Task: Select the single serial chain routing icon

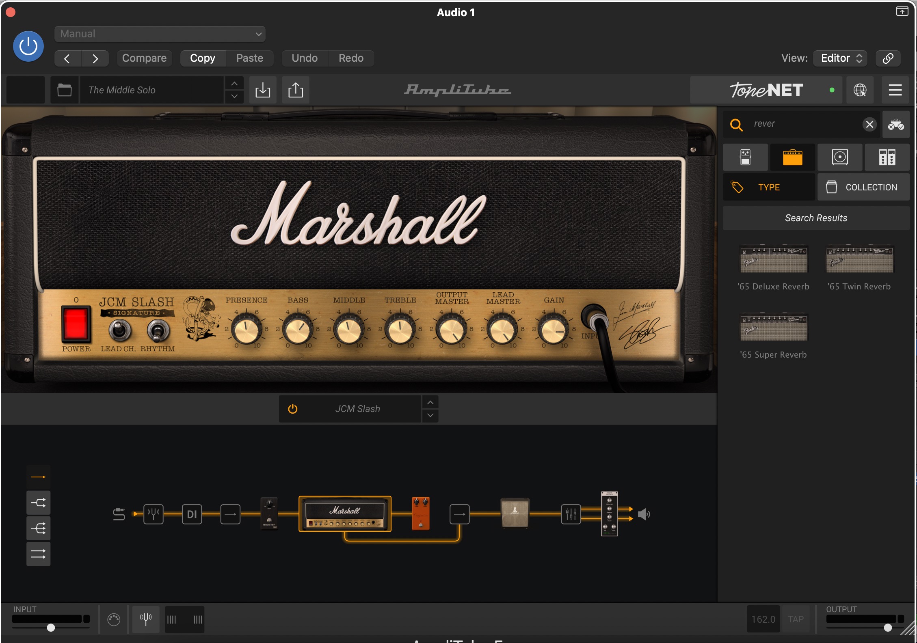Action: tap(39, 477)
